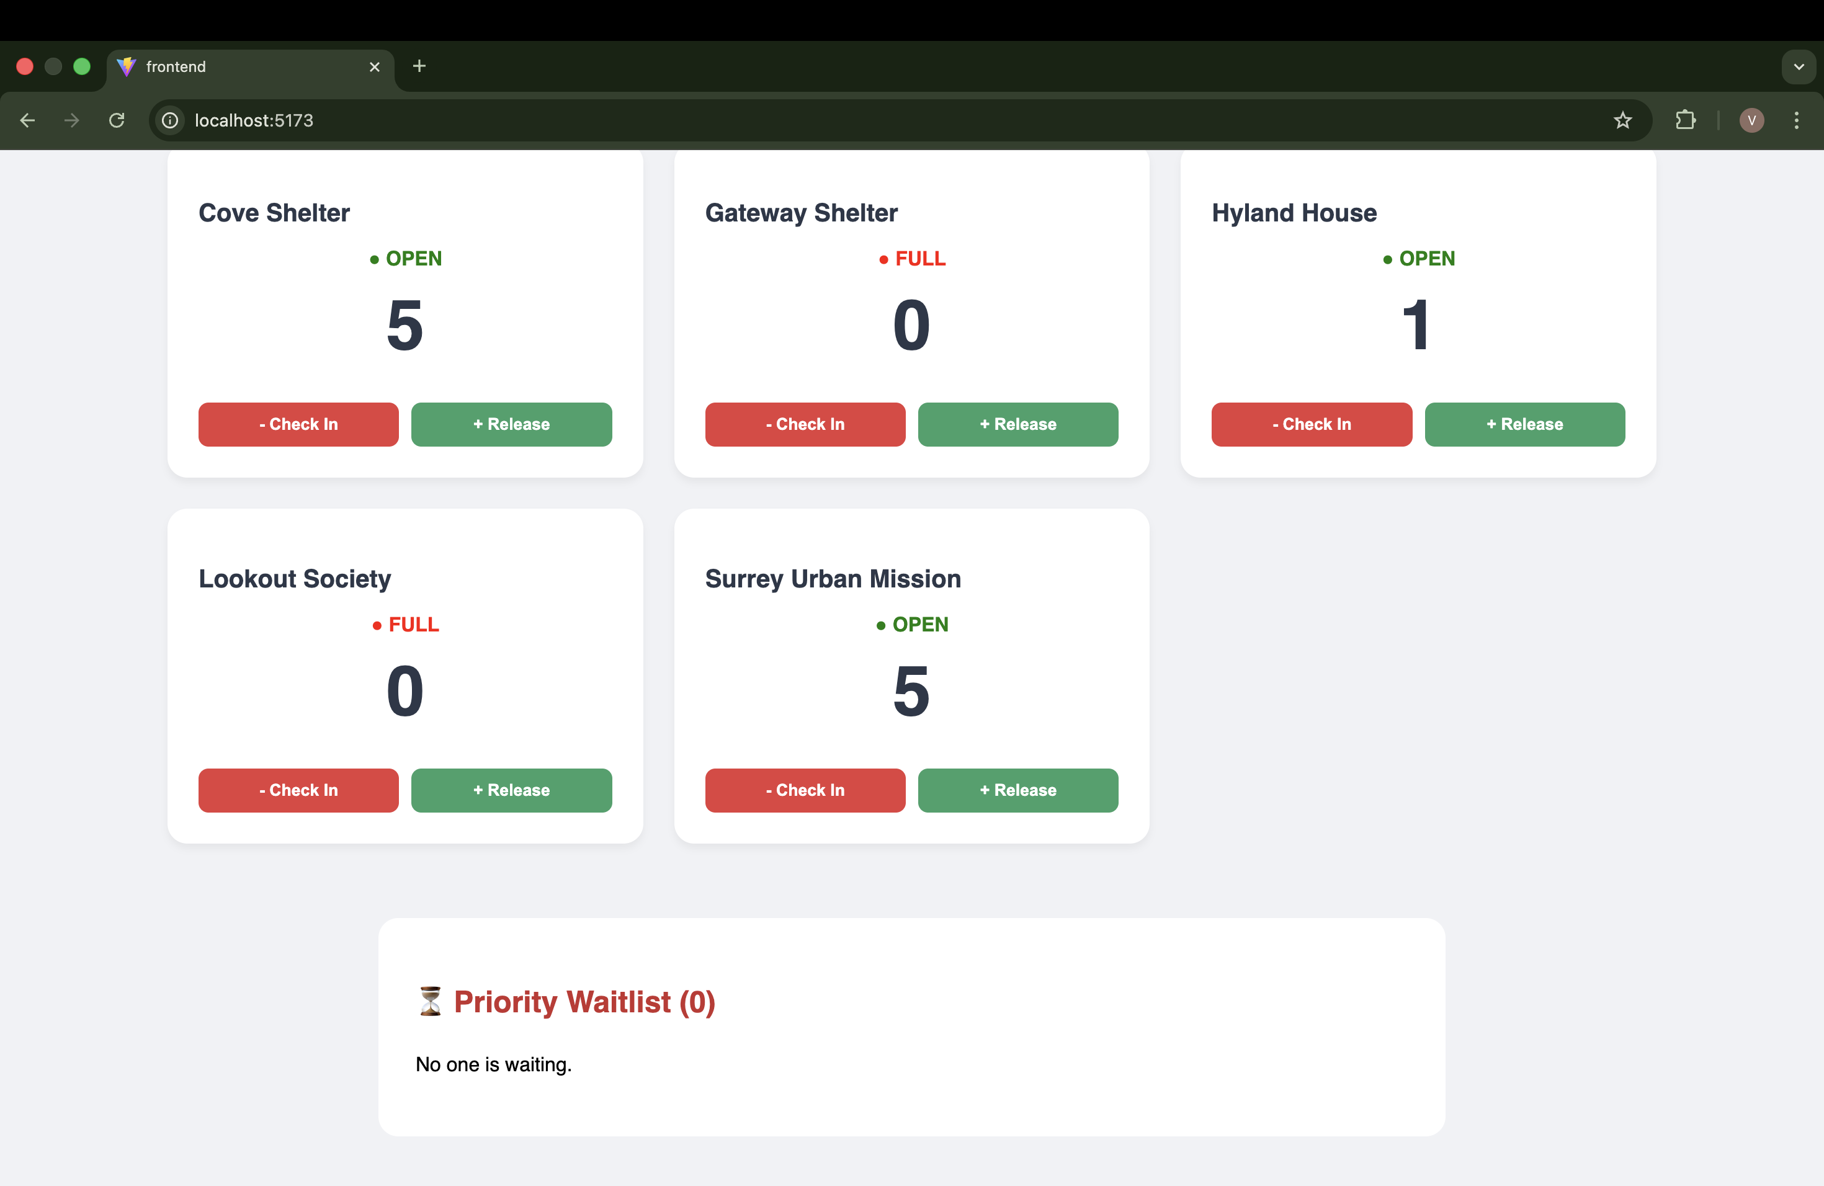Bookmark this page with star icon
Viewport: 1824px width, 1186px height.
point(1622,120)
